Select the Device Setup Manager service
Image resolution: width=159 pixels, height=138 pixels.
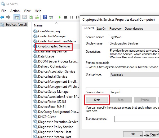pyautogui.click(x=54, y=92)
